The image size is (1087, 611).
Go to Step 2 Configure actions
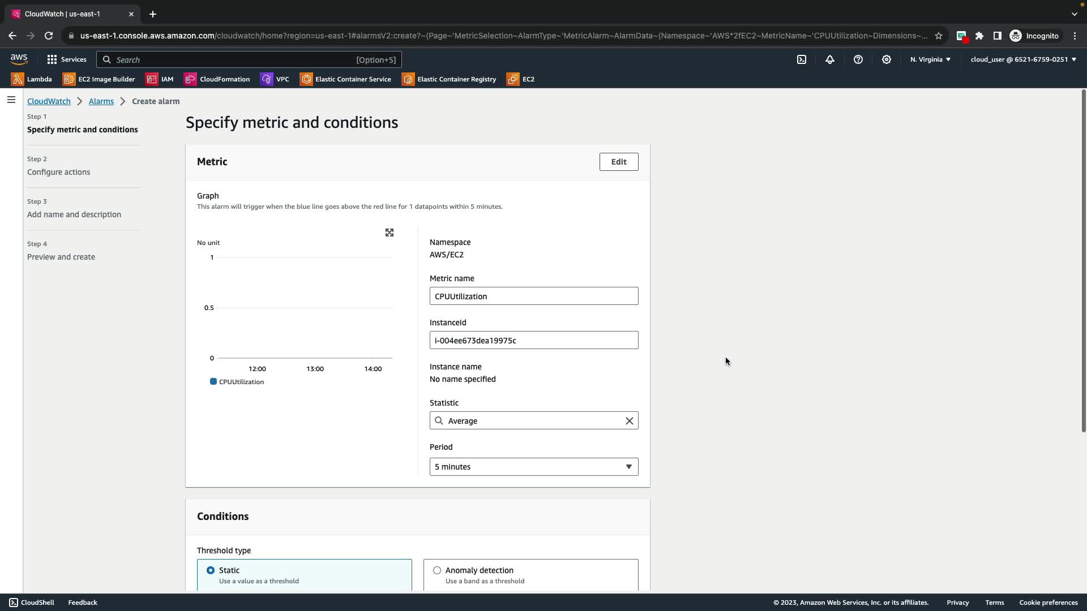click(x=58, y=172)
